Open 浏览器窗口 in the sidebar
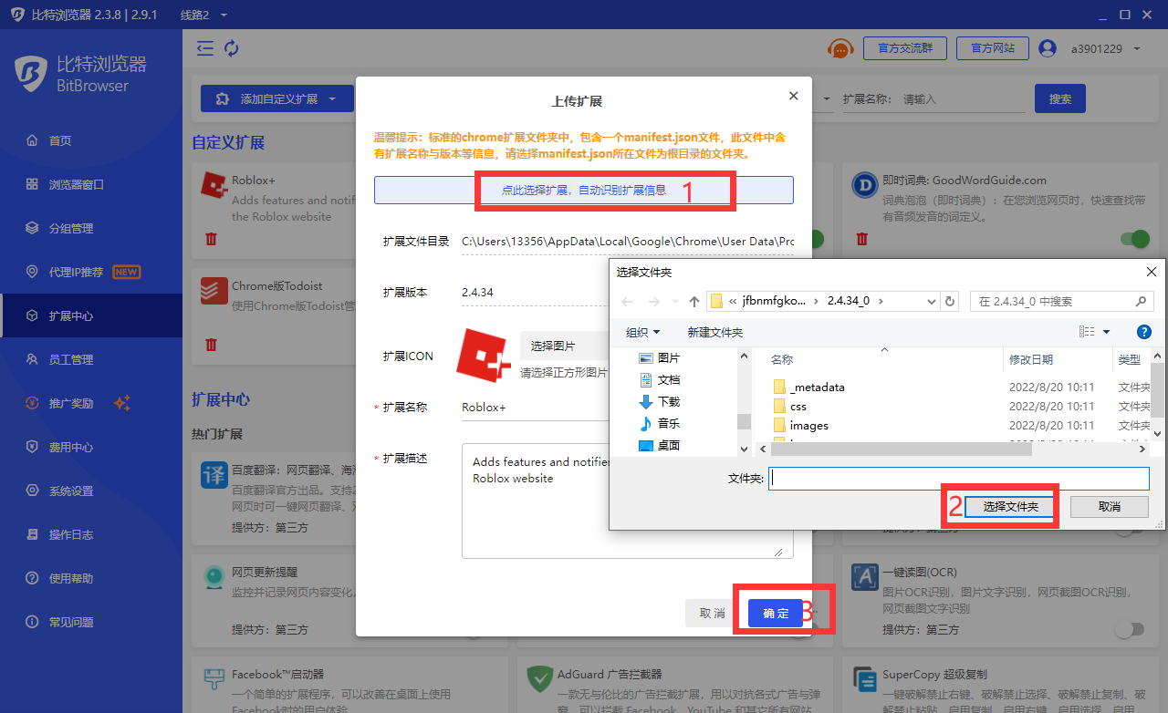The image size is (1168, 713). 77,184
